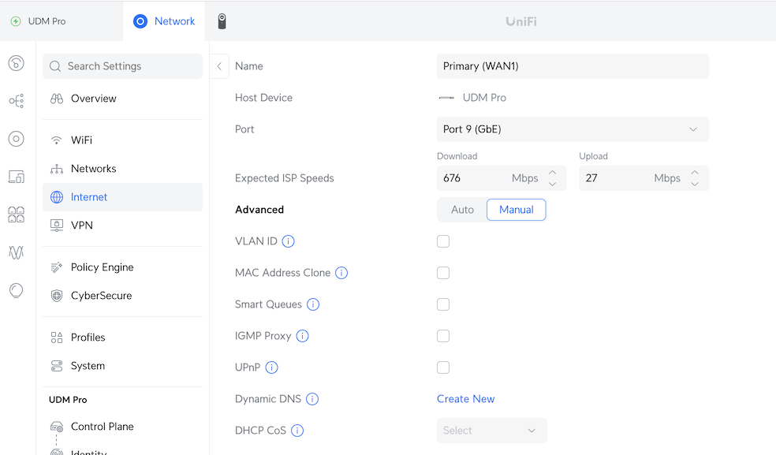This screenshot has height=455, width=776.
Task: Click the Search Settings field
Action: tap(123, 66)
